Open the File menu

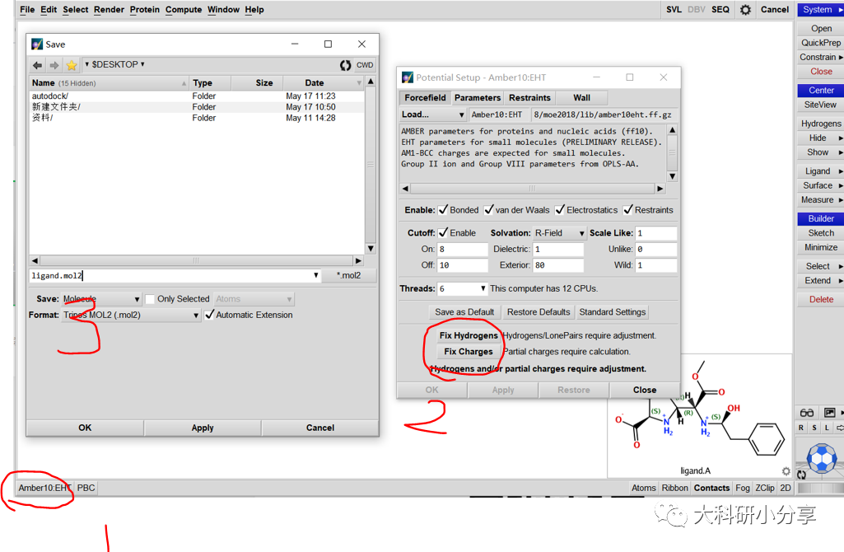[27, 10]
